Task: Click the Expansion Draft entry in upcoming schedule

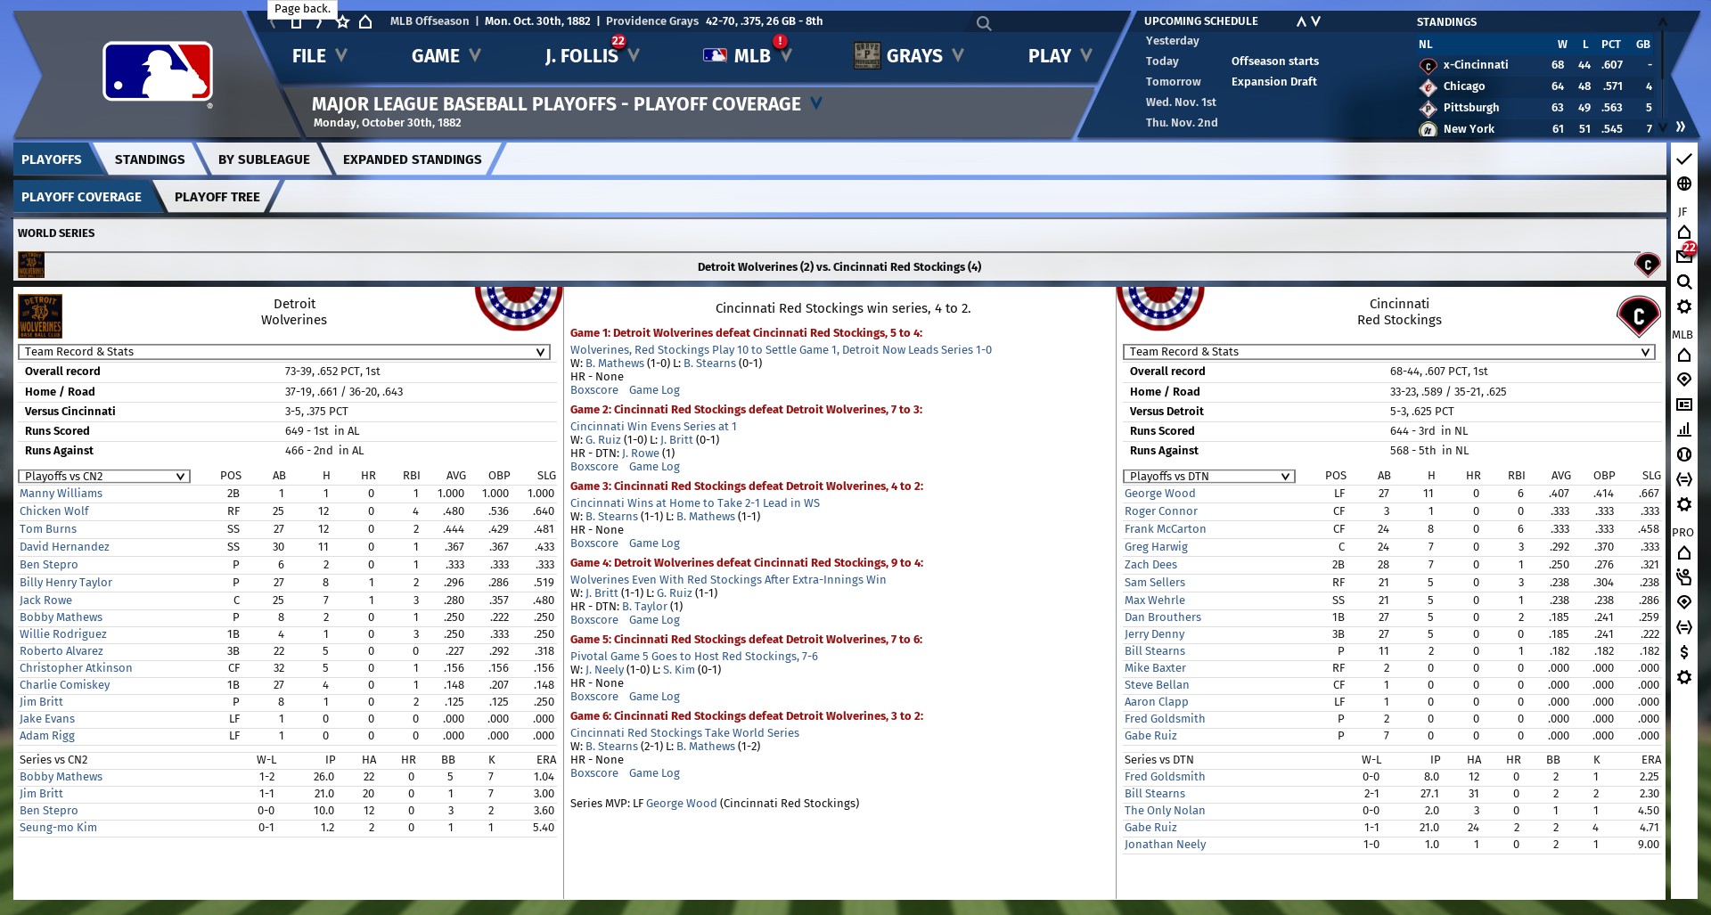Action: coord(1274,82)
